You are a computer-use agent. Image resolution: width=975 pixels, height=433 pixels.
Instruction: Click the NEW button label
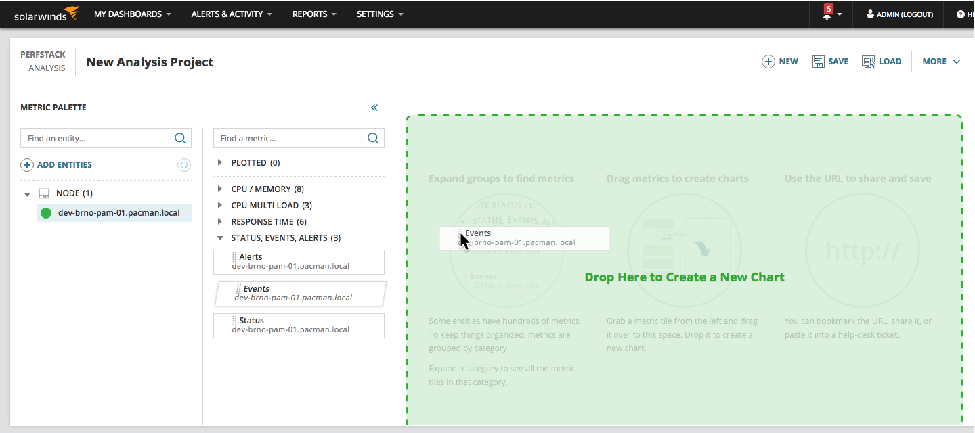788,62
